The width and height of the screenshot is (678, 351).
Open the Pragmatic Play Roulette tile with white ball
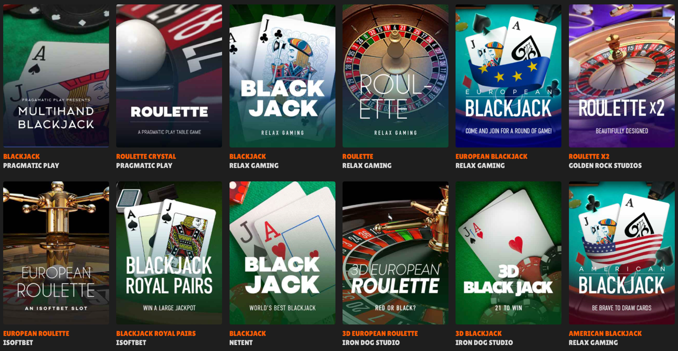[x=169, y=76]
